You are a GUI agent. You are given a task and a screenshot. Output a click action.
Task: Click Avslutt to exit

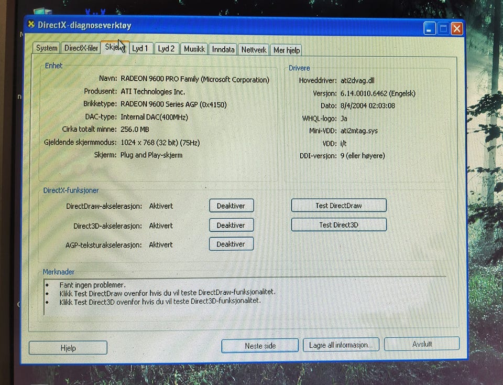(422, 344)
